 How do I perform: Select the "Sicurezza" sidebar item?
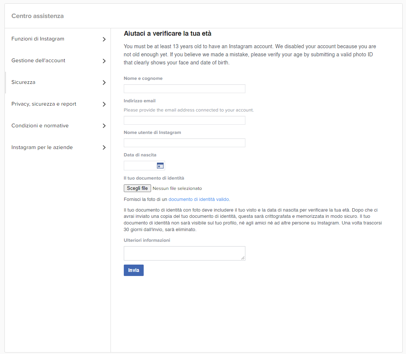pos(23,82)
